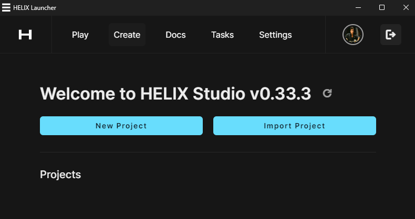
Task: Minimize the HELIX Launcher window
Action: (x=358, y=7)
